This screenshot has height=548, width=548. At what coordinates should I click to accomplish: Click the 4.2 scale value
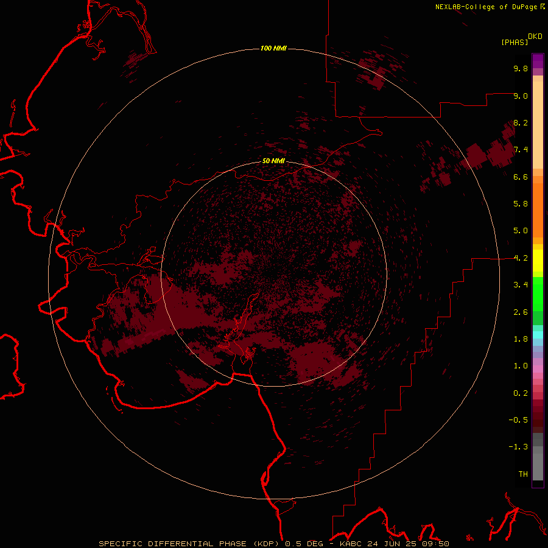coord(521,258)
